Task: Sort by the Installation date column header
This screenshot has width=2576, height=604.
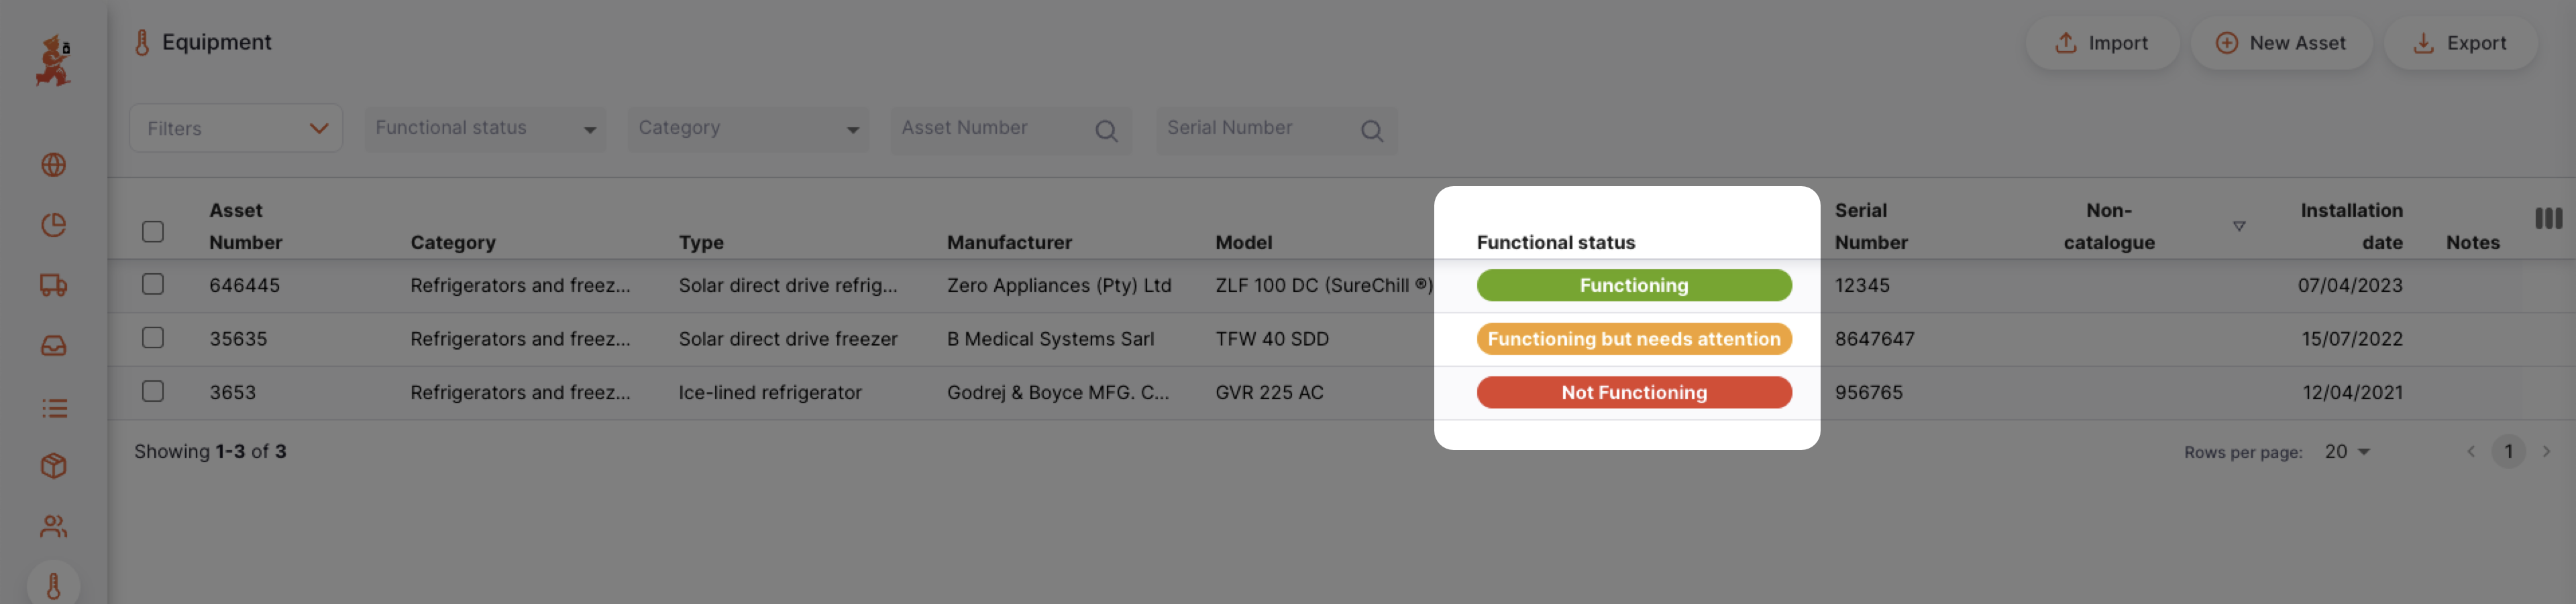Action: 2351,226
